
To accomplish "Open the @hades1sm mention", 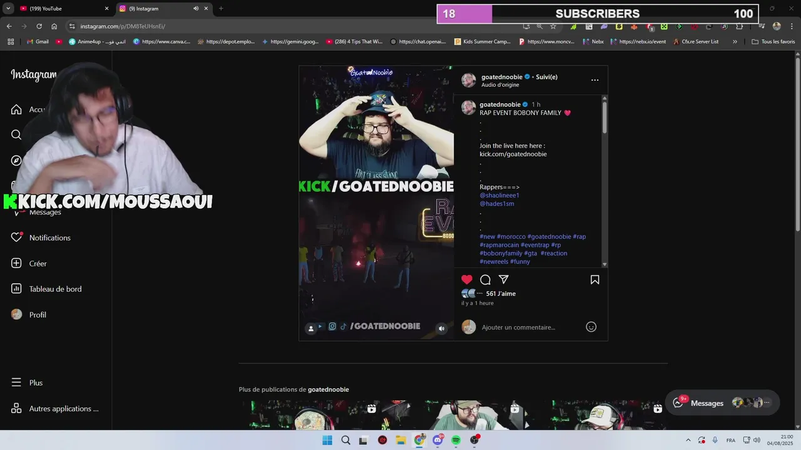I will [x=497, y=204].
